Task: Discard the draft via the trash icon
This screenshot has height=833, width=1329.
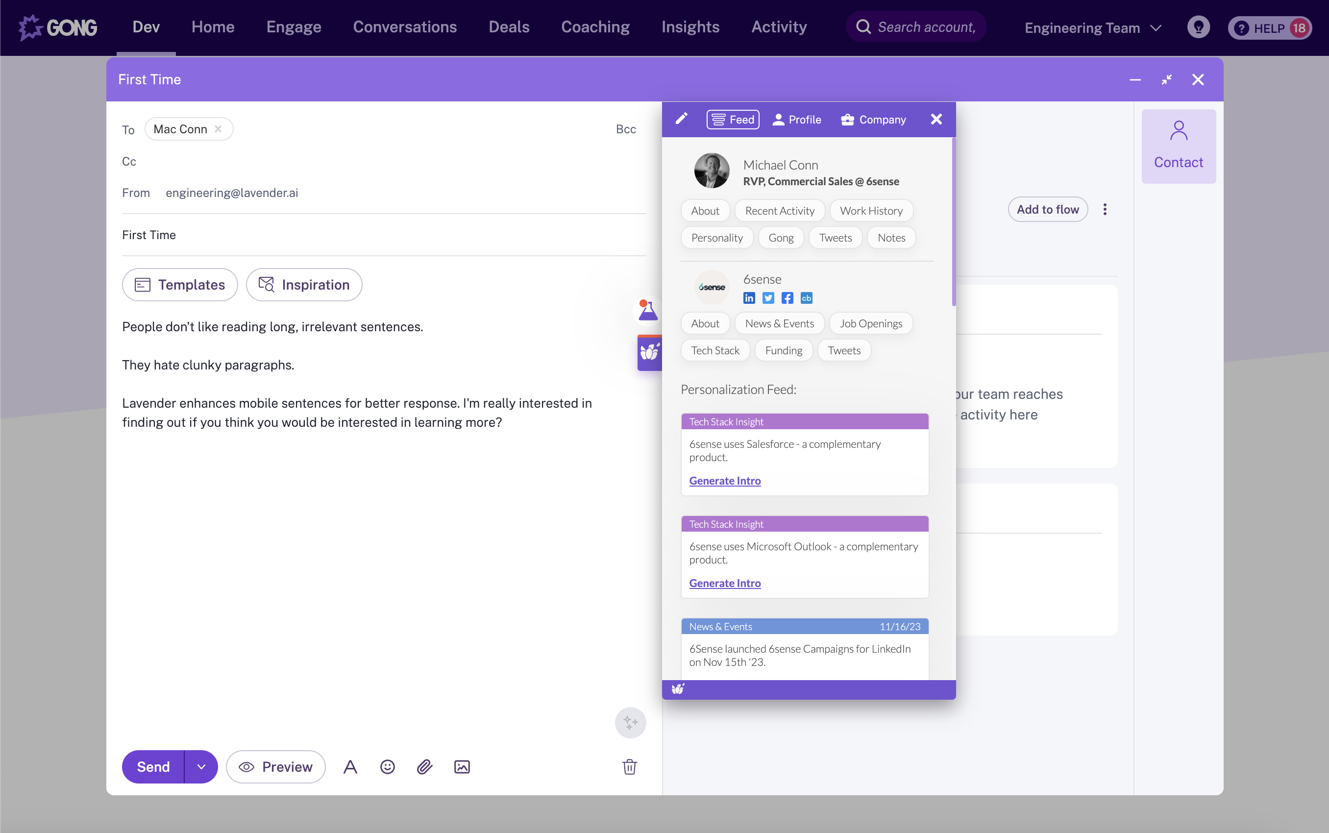Action: coord(630,766)
